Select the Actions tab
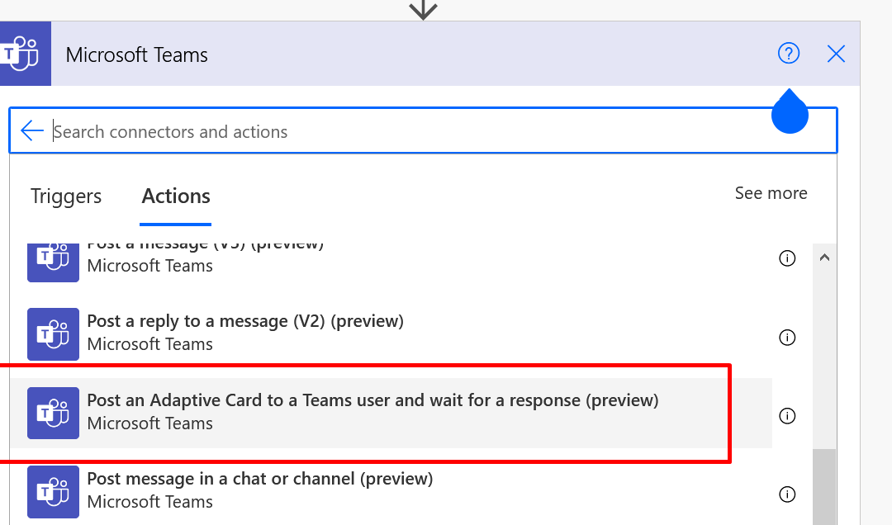Screen dimensions: 892x525 point(176,196)
